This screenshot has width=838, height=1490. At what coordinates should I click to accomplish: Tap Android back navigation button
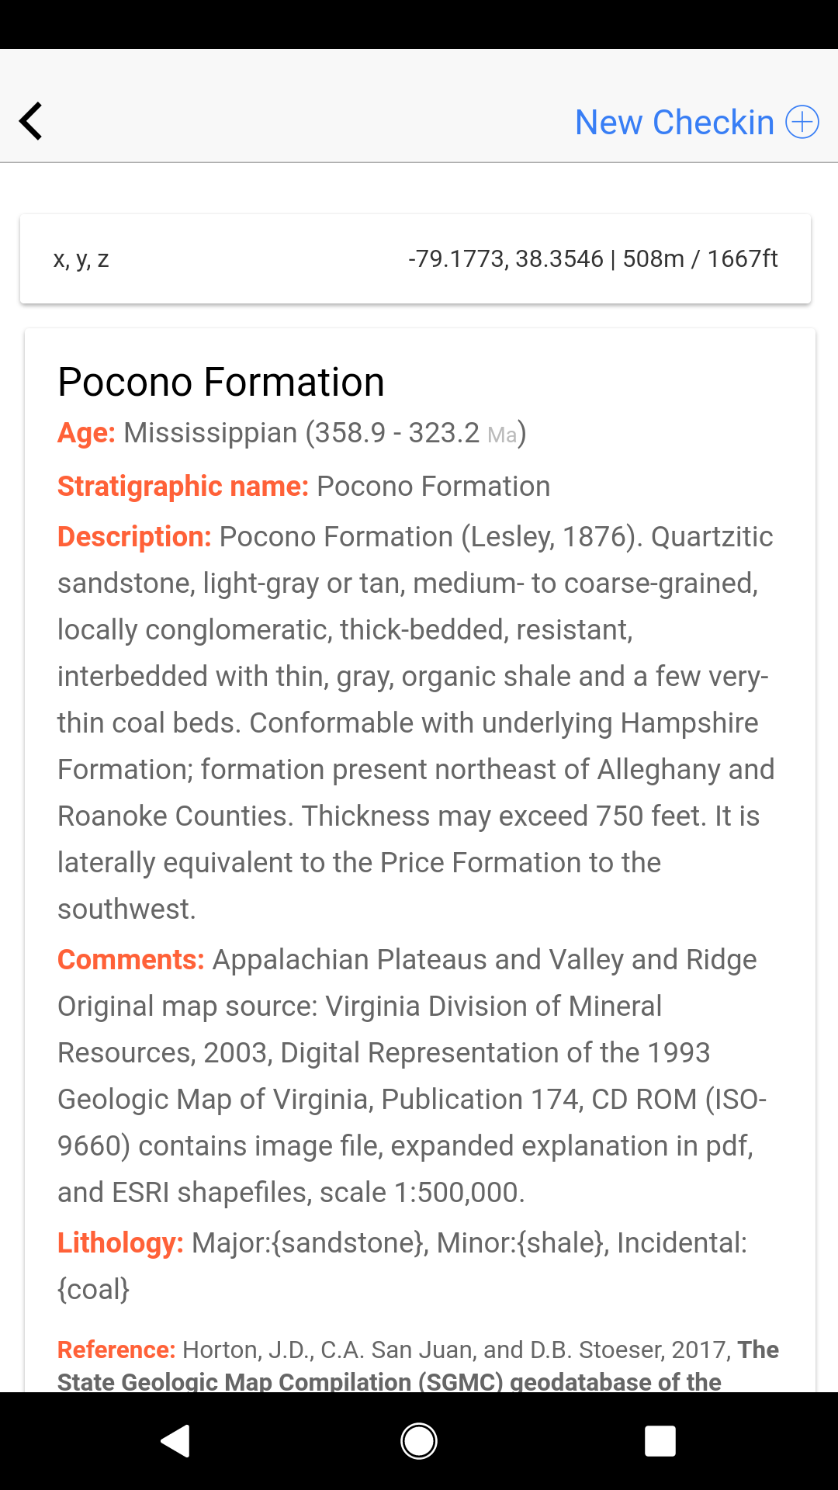[175, 1441]
